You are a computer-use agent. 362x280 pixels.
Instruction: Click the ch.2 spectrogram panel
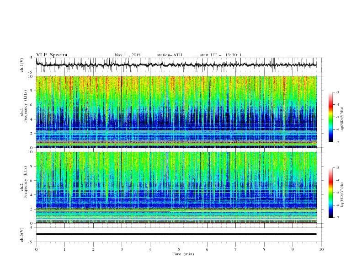pos(176,188)
